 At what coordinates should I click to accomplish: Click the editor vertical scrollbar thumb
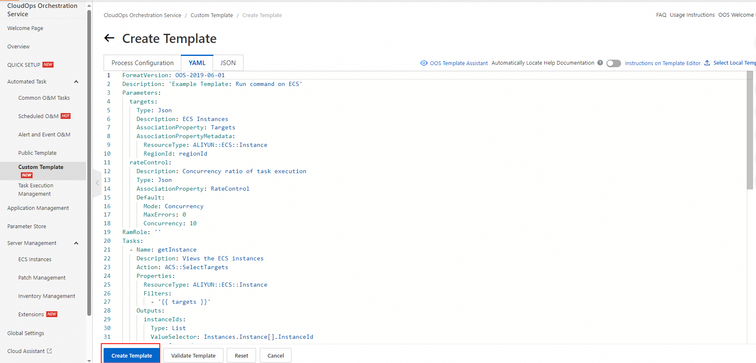pos(750,130)
